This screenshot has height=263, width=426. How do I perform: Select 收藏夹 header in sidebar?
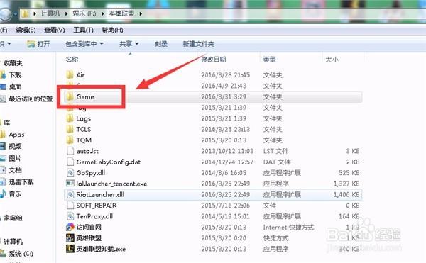(x=13, y=63)
